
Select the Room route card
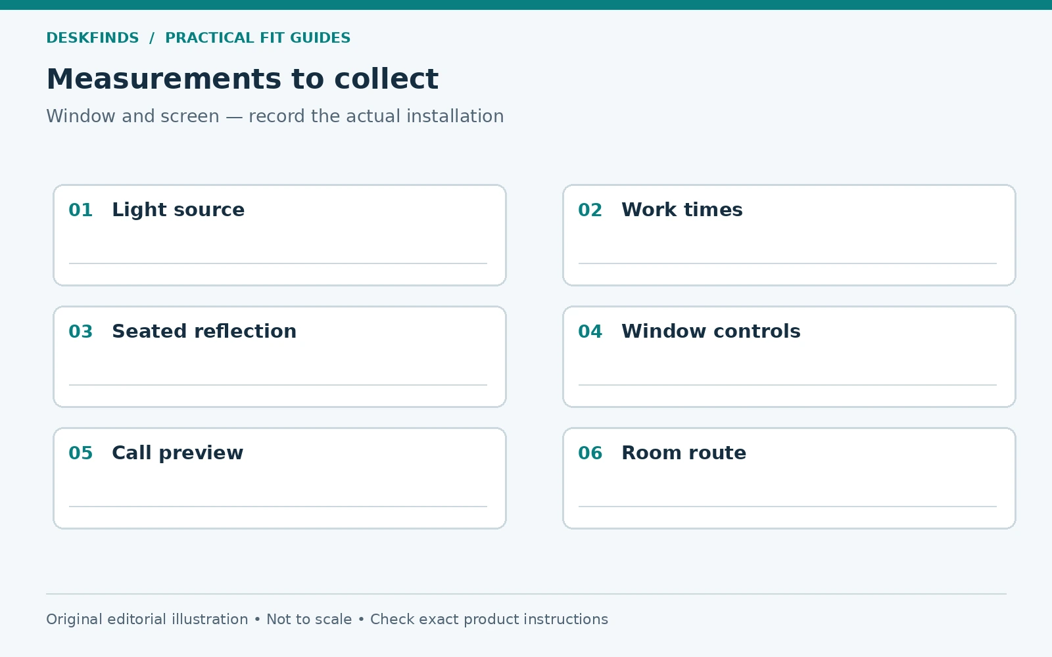click(789, 478)
